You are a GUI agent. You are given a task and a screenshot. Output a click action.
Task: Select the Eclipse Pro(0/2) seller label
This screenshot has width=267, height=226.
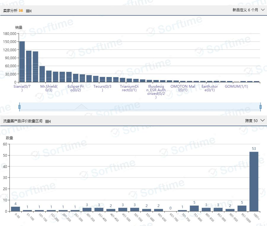(x=76, y=88)
